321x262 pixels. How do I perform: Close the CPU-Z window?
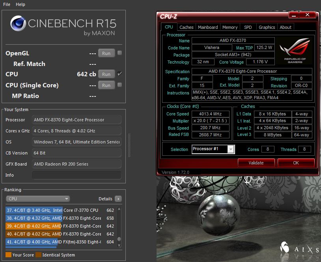308,15
